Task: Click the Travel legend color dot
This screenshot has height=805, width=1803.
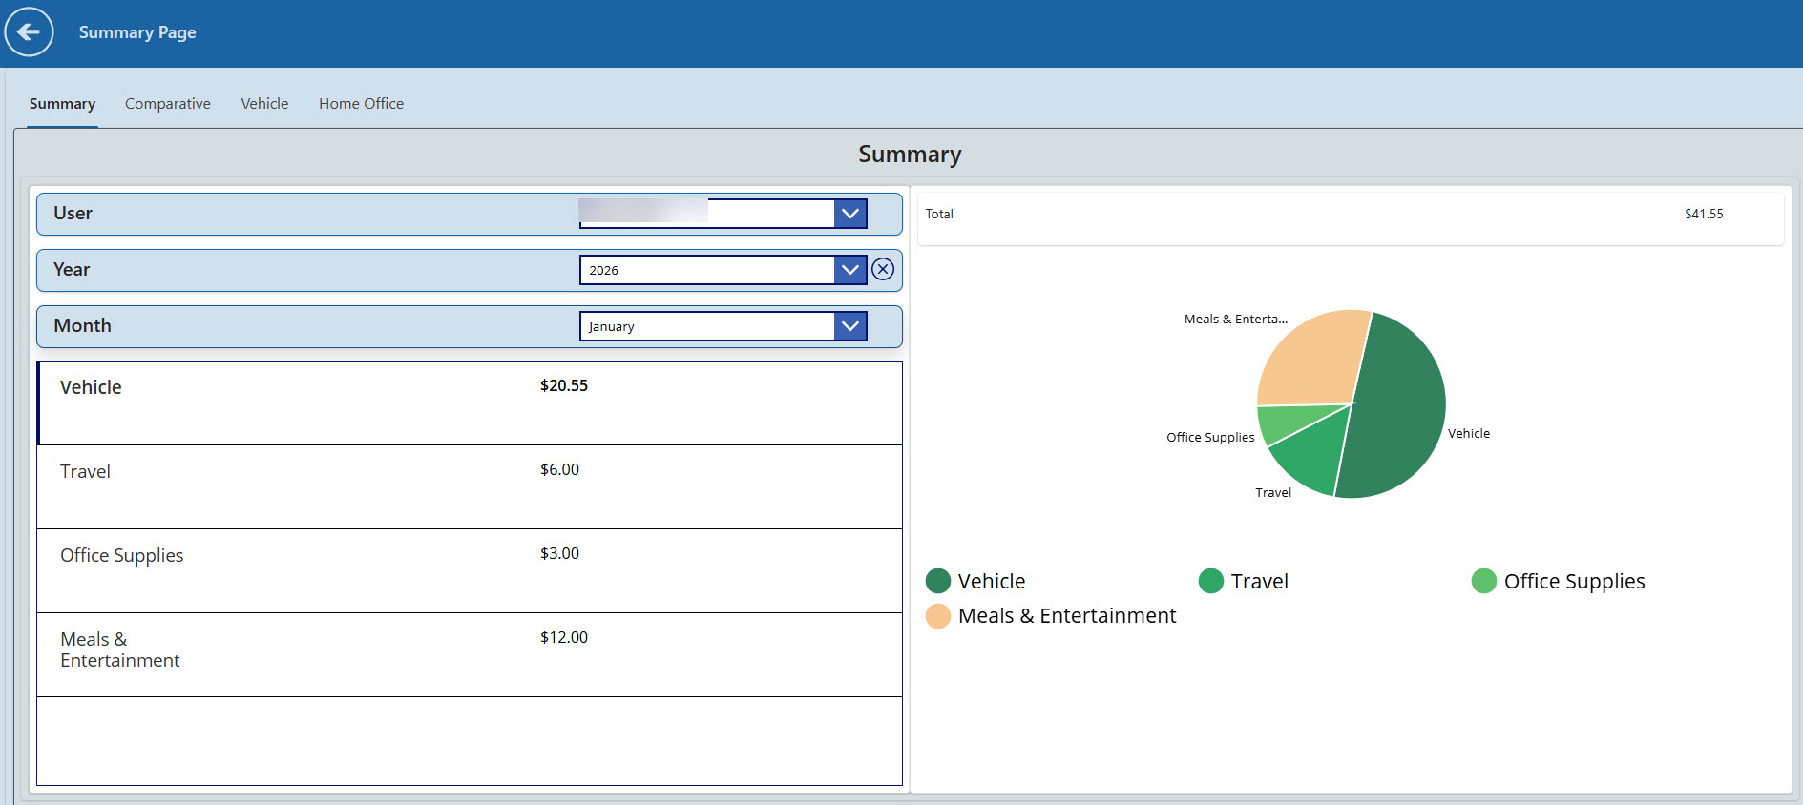Action: pos(1211,581)
